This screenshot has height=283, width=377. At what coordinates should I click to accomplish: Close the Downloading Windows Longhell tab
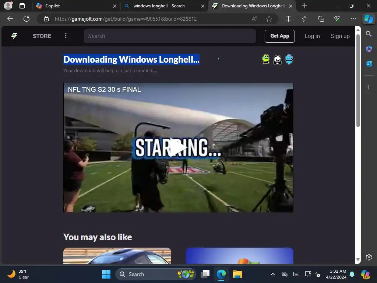click(x=291, y=6)
